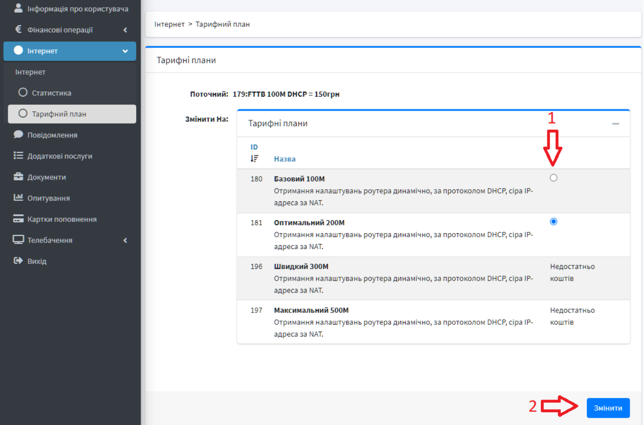Click the Додаткові послуги list icon

click(x=17, y=156)
